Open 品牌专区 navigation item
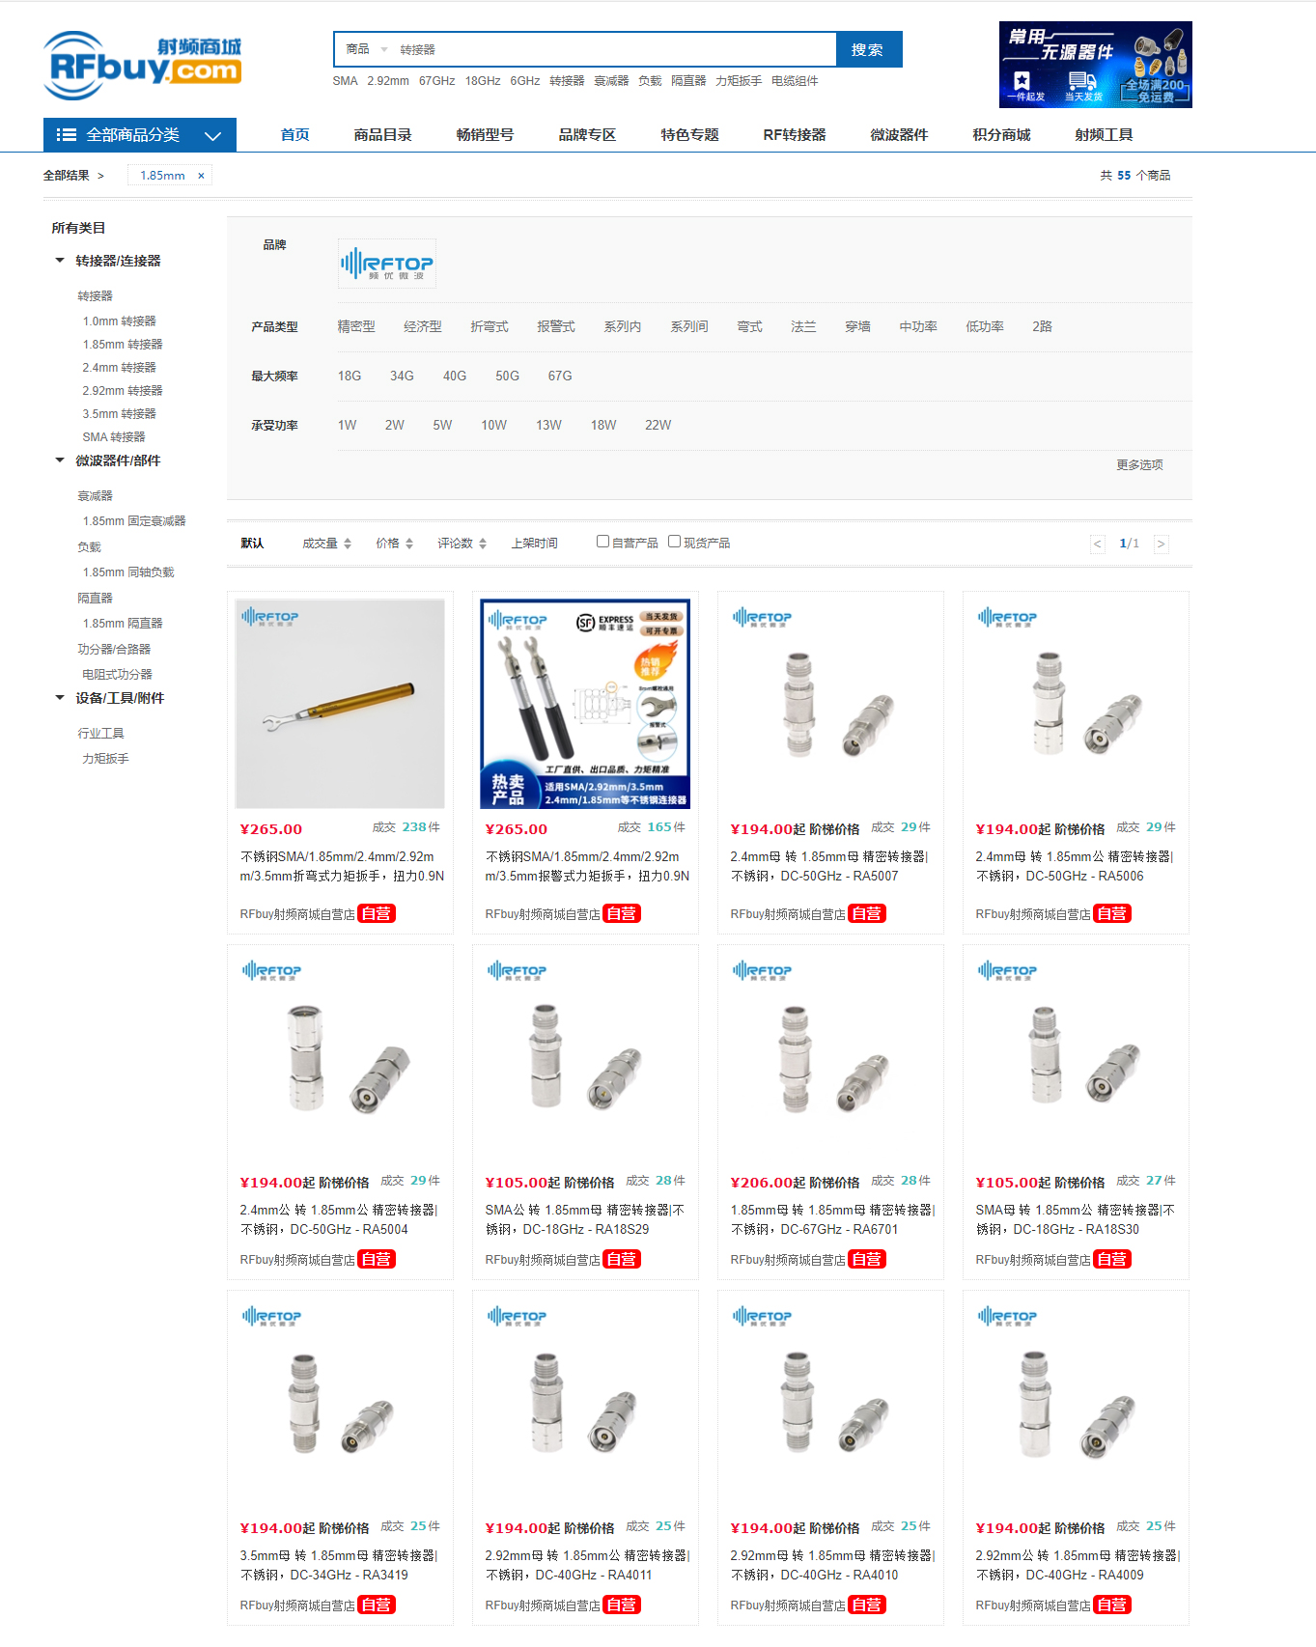The image size is (1316, 1647). click(x=587, y=135)
